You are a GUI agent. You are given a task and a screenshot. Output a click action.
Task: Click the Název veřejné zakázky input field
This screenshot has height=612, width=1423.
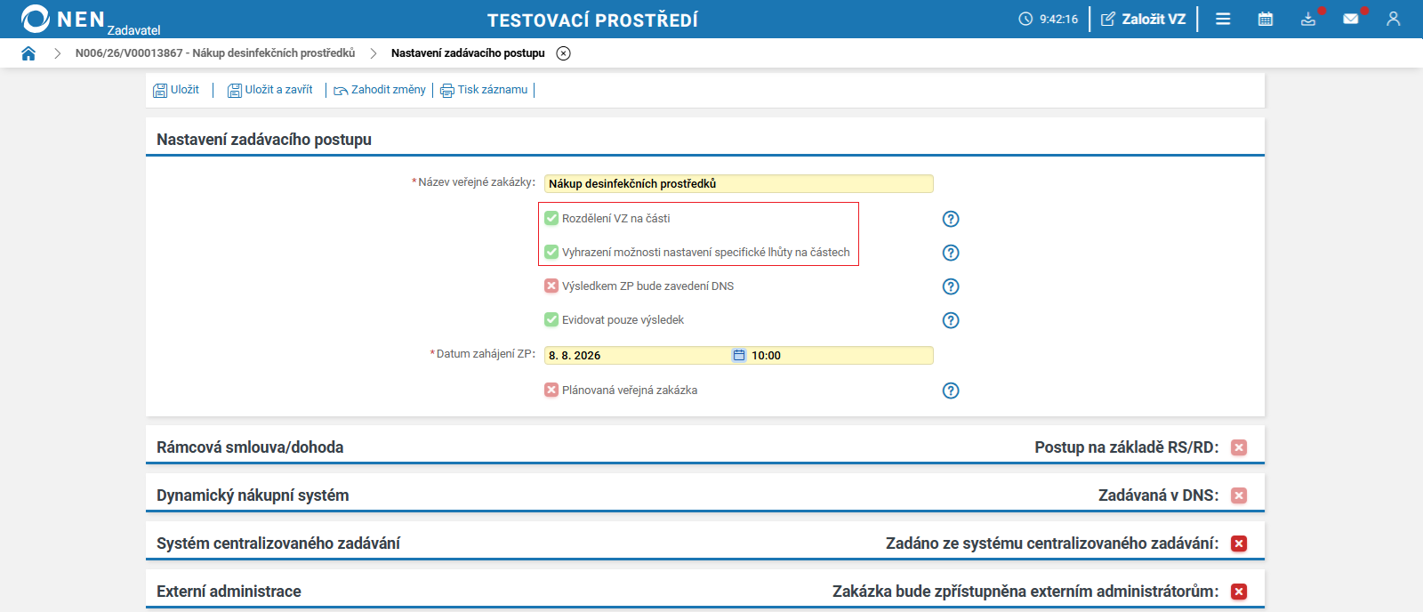coord(738,183)
